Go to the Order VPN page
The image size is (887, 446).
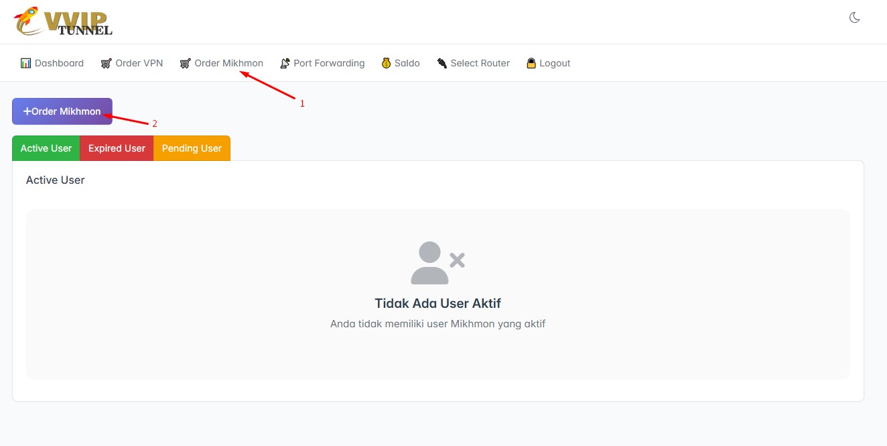click(x=132, y=63)
